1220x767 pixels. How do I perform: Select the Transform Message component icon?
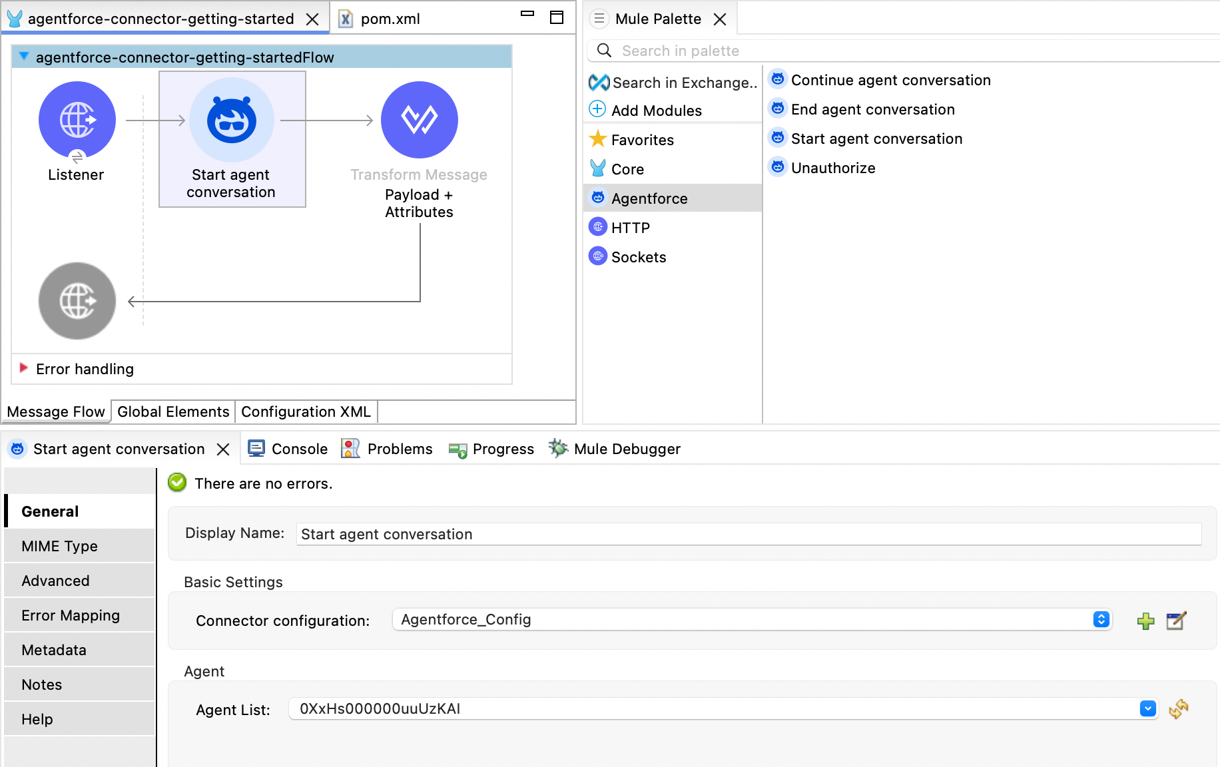click(419, 120)
